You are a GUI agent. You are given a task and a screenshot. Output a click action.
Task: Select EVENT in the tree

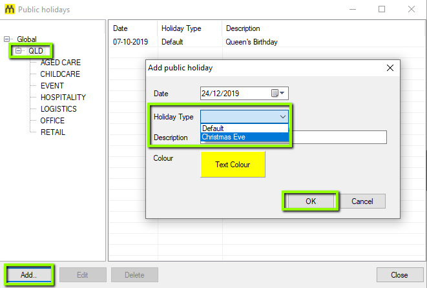pyautogui.click(x=52, y=86)
